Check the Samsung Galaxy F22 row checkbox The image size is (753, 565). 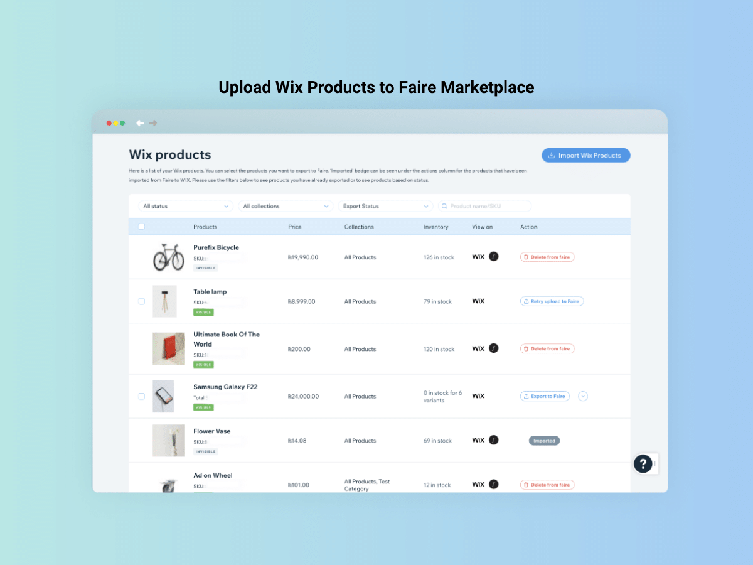pyautogui.click(x=141, y=396)
